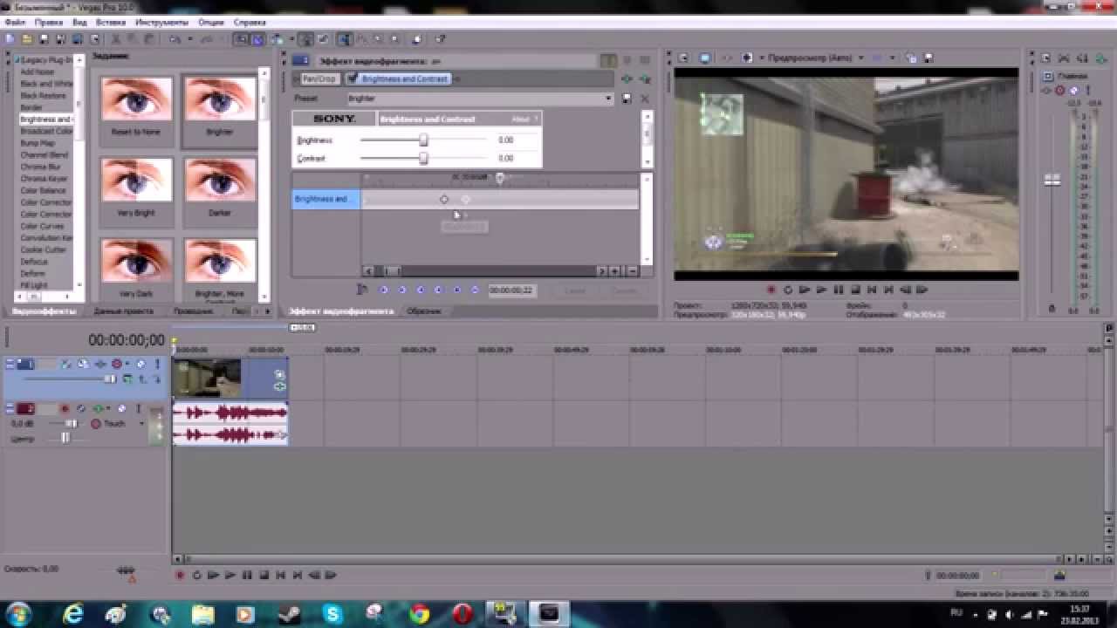Click the Delete preset X icon
This screenshot has width=1117, height=628.
coord(645,99)
